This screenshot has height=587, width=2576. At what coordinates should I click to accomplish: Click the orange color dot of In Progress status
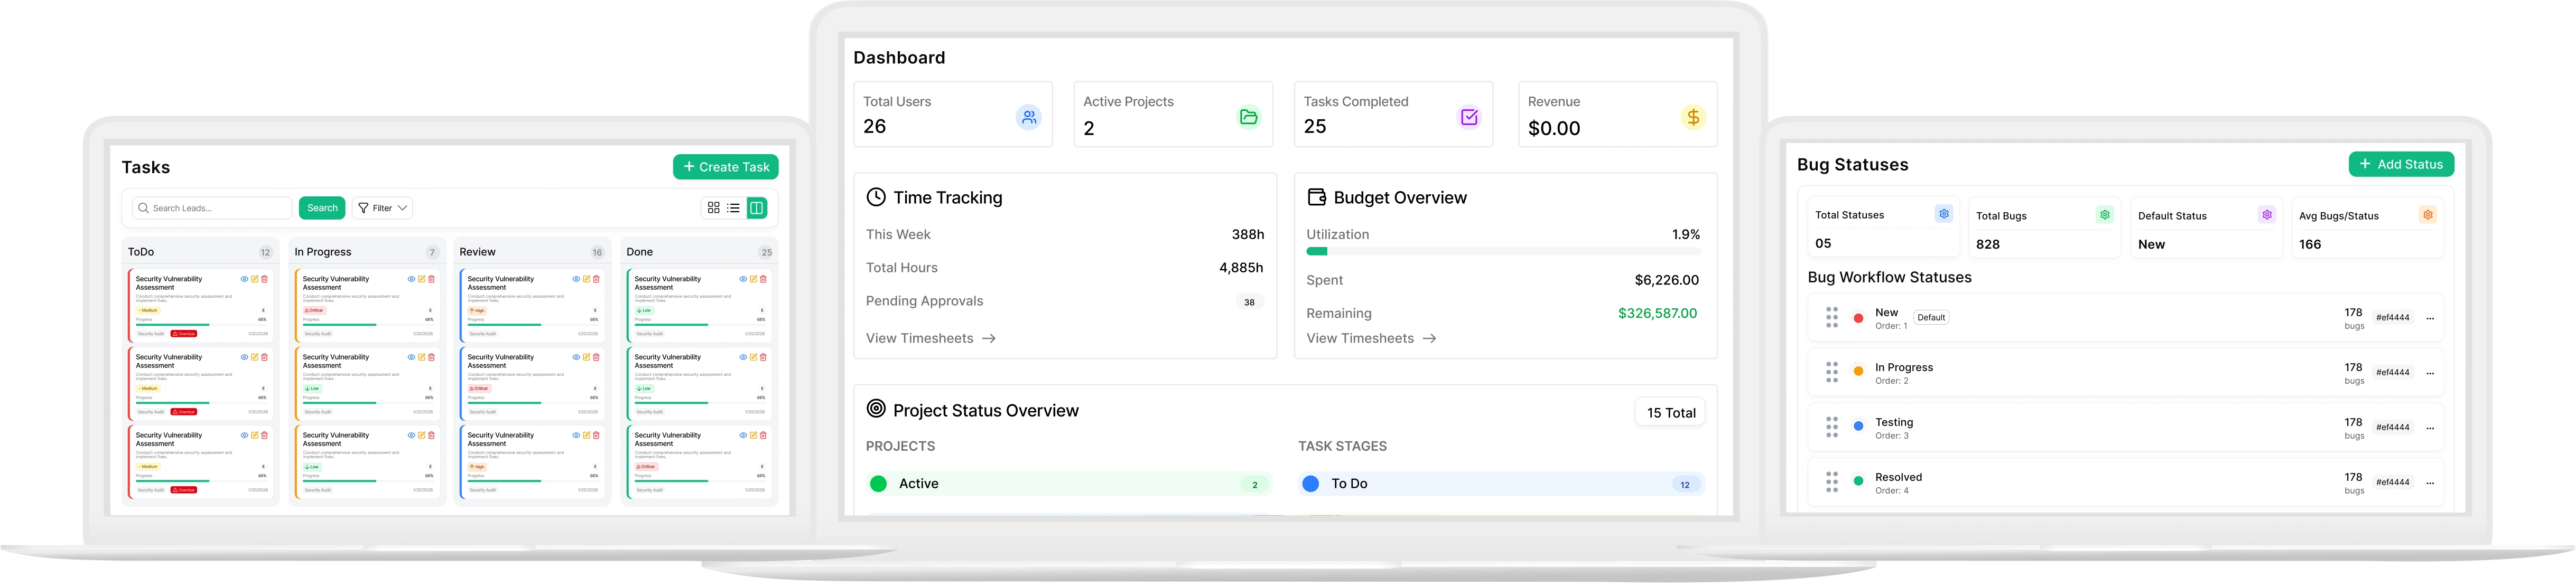tap(1858, 372)
